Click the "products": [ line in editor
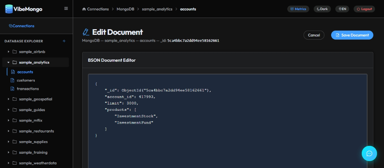Viewport: 384px width, 168px height. pyautogui.click(x=120, y=110)
